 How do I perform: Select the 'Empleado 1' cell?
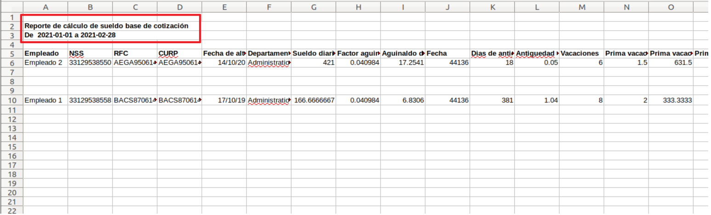pyautogui.click(x=45, y=100)
